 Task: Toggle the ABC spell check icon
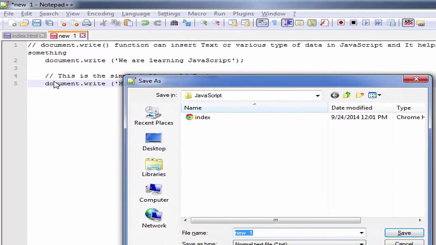click(408, 23)
